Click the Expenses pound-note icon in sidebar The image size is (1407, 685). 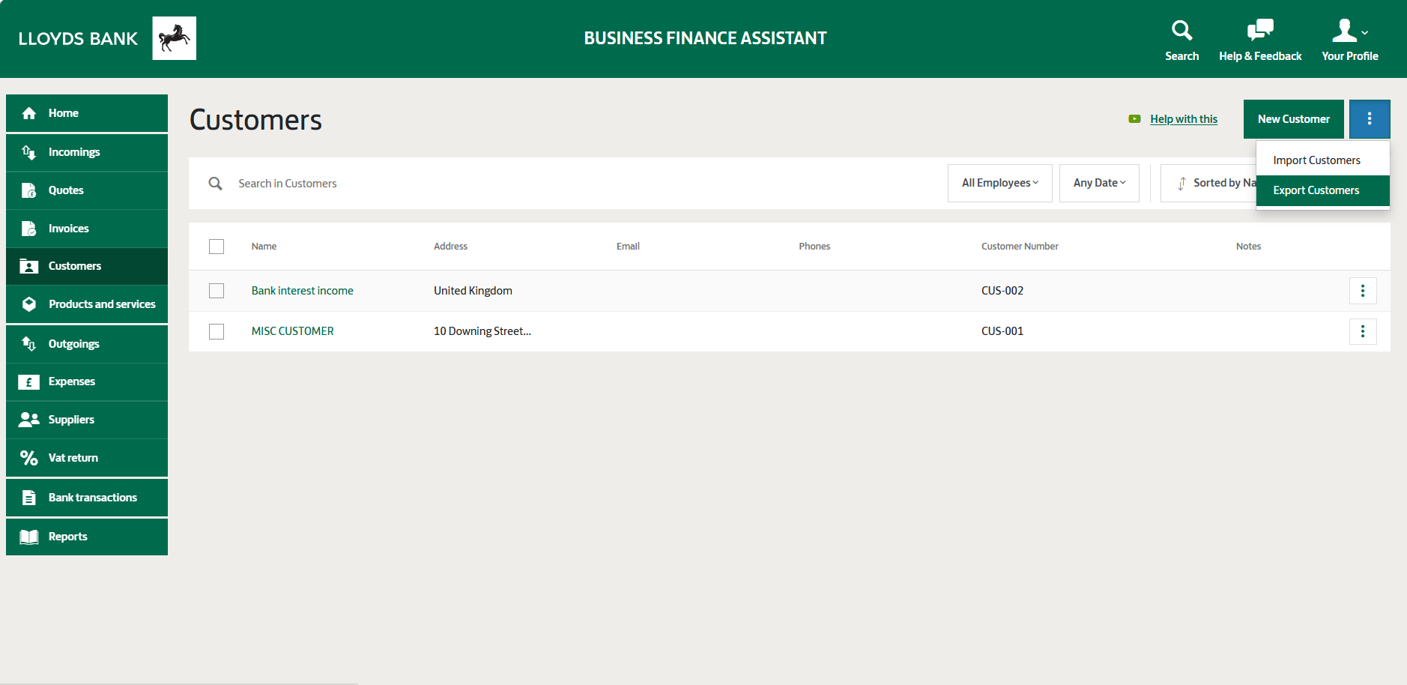pos(29,382)
